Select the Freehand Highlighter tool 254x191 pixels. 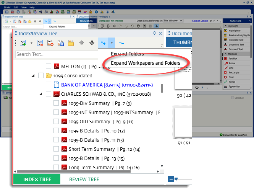coord(237,35)
